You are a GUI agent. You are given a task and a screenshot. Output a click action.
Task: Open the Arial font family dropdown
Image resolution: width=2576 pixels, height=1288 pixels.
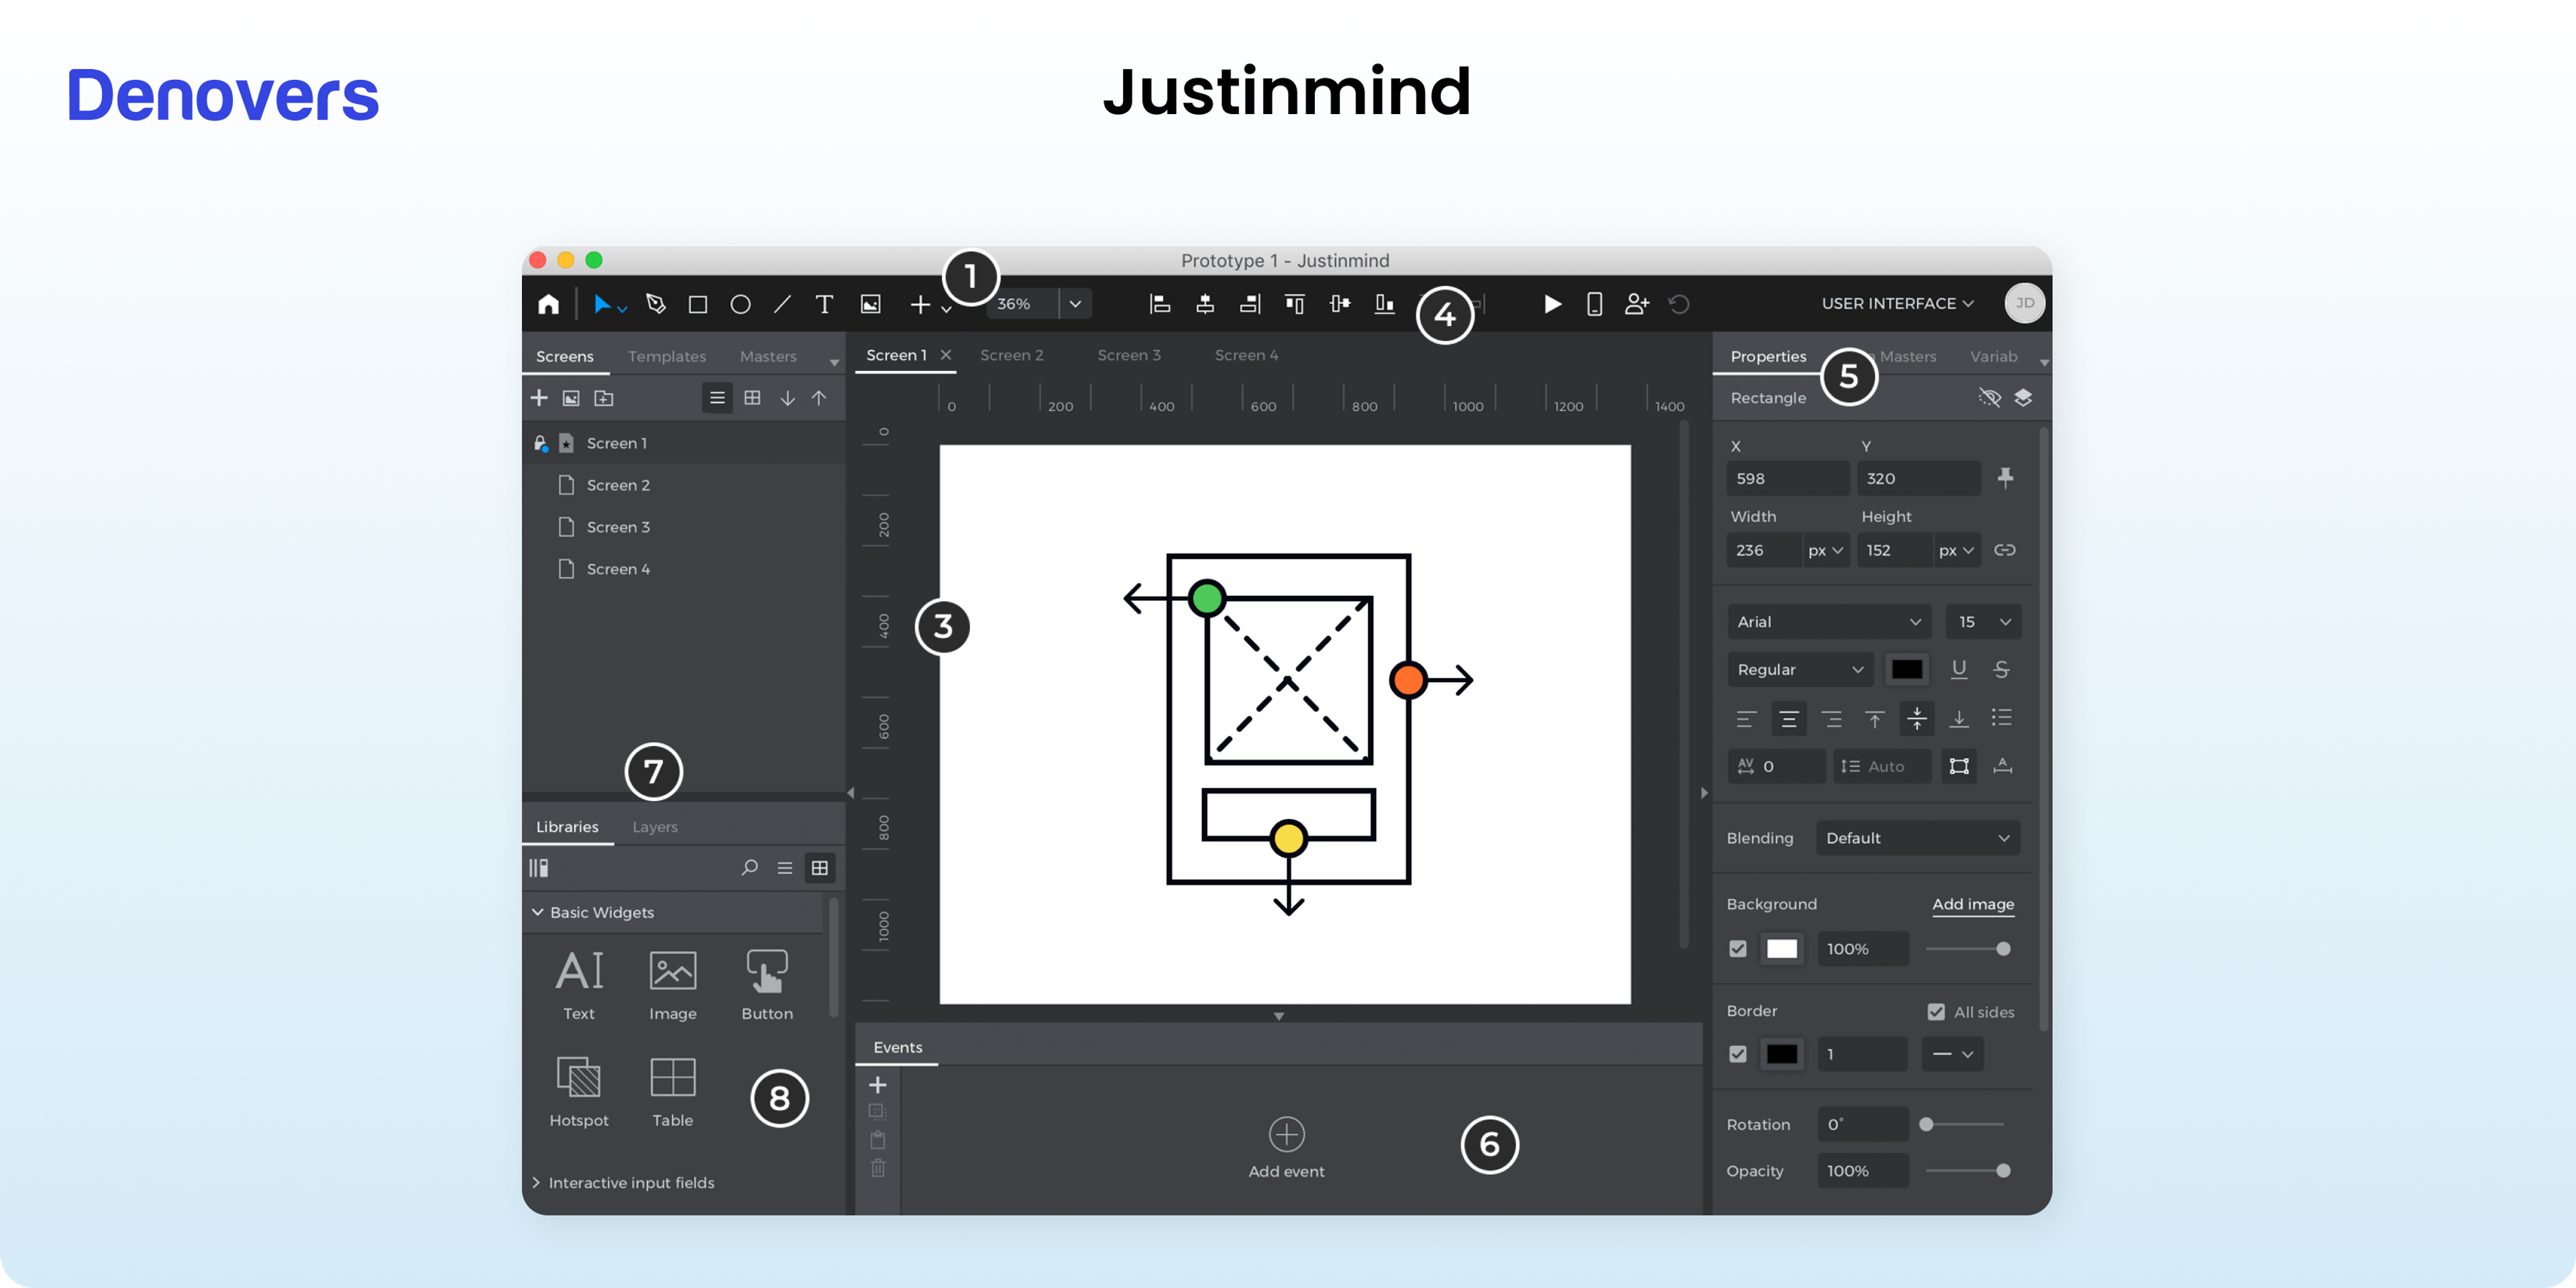coord(1828,622)
